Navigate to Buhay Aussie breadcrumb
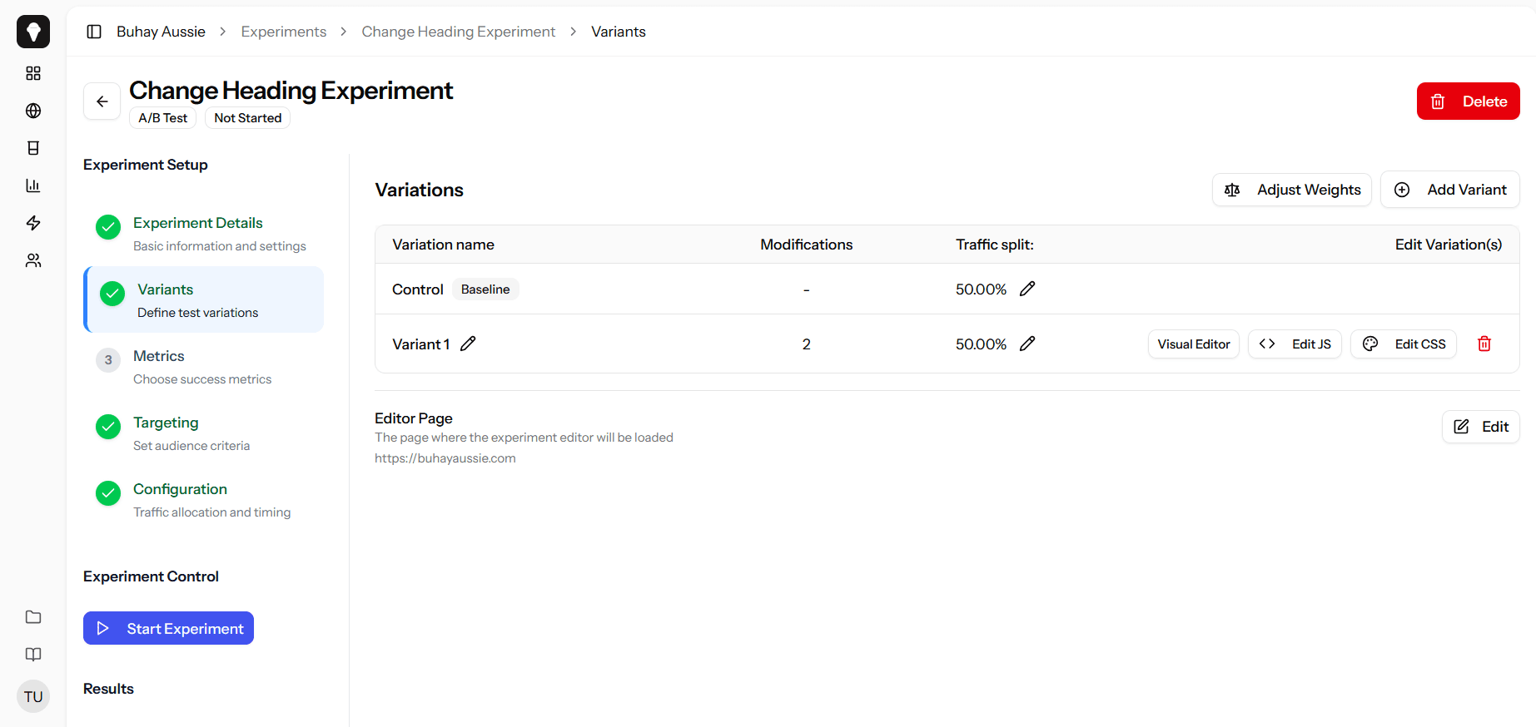1536x727 pixels. pos(161,32)
